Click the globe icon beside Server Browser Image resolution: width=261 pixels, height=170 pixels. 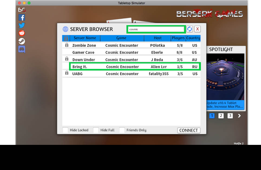[66, 29]
